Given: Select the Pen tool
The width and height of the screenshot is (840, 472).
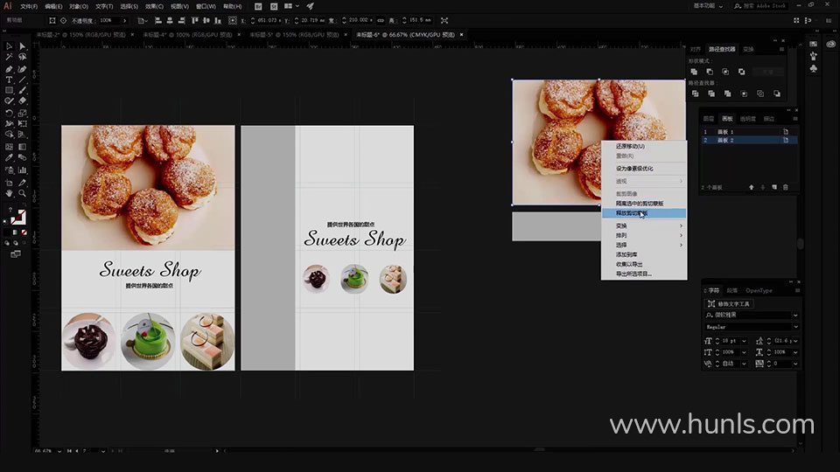Looking at the screenshot, I should pyautogui.click(x=9, y=69).
